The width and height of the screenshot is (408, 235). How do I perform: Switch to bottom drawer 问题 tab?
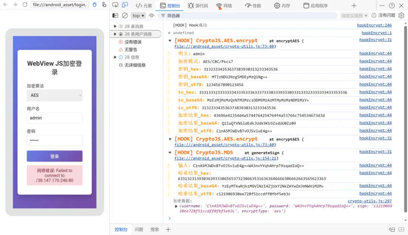[139, 229]
